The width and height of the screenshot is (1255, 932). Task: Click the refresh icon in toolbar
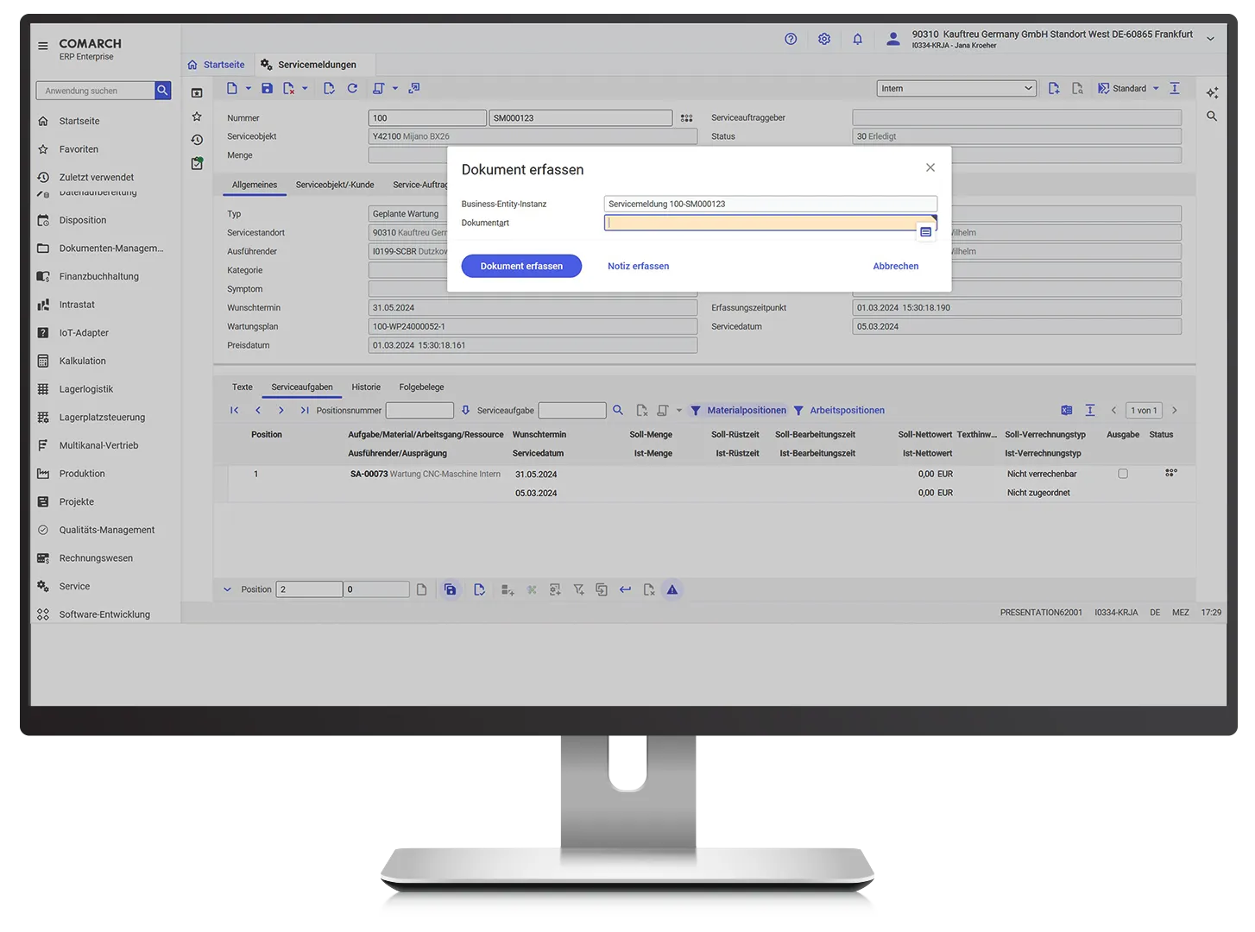(352, 88)
